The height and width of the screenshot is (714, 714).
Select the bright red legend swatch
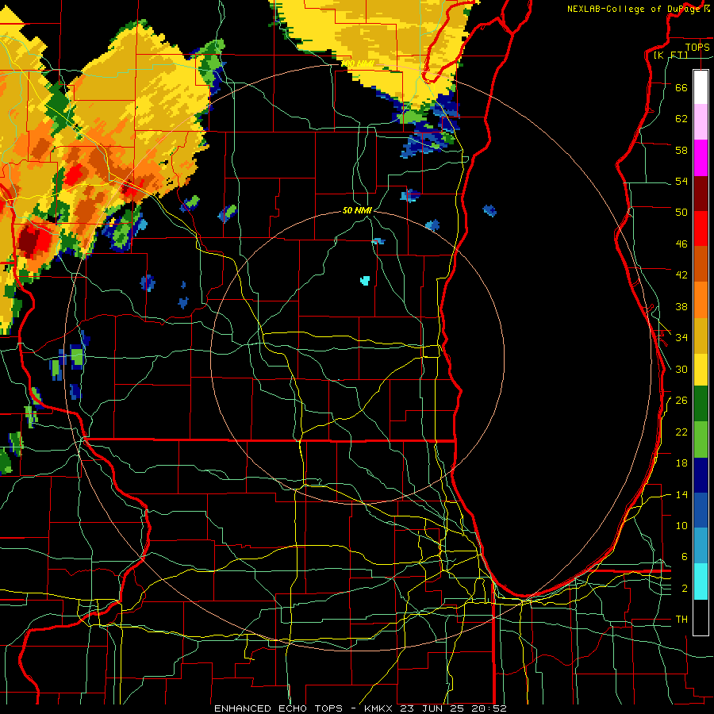point(701,228)
